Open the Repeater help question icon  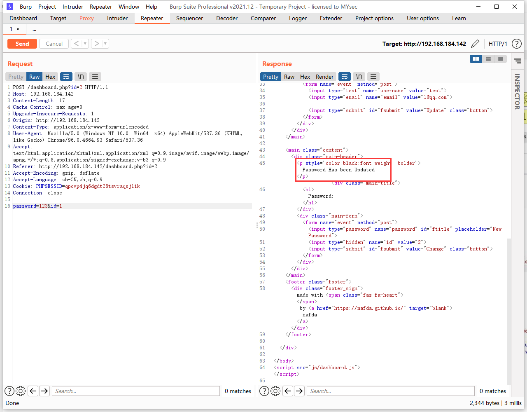pos(517,44)
